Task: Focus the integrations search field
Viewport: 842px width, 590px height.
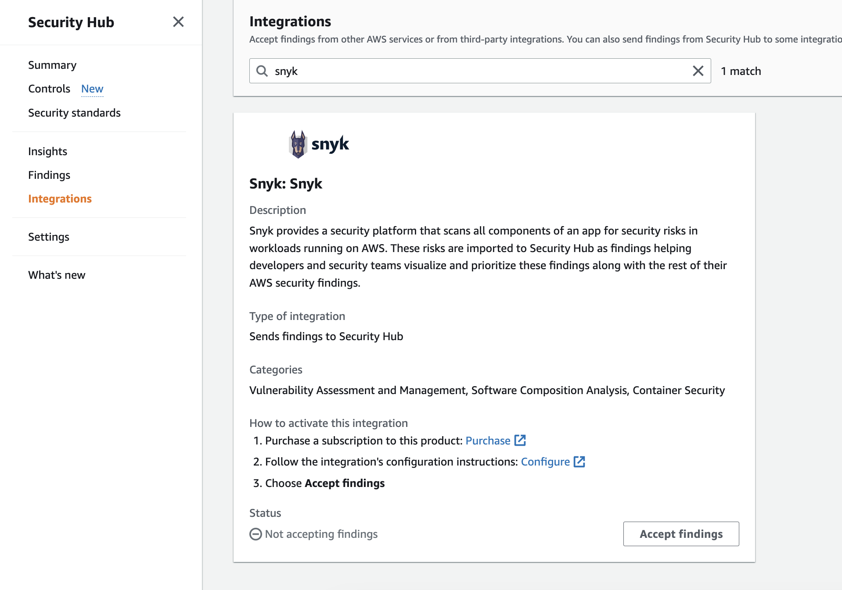Action: (479, 71)
